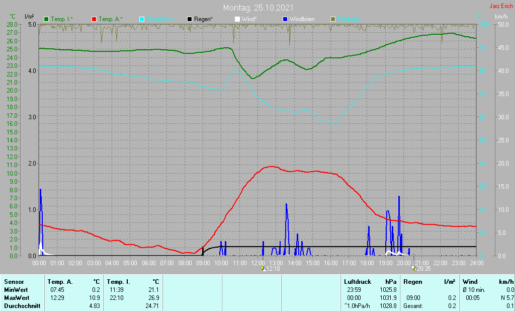Click the '10.9' maximum outside temperature value

95,297
